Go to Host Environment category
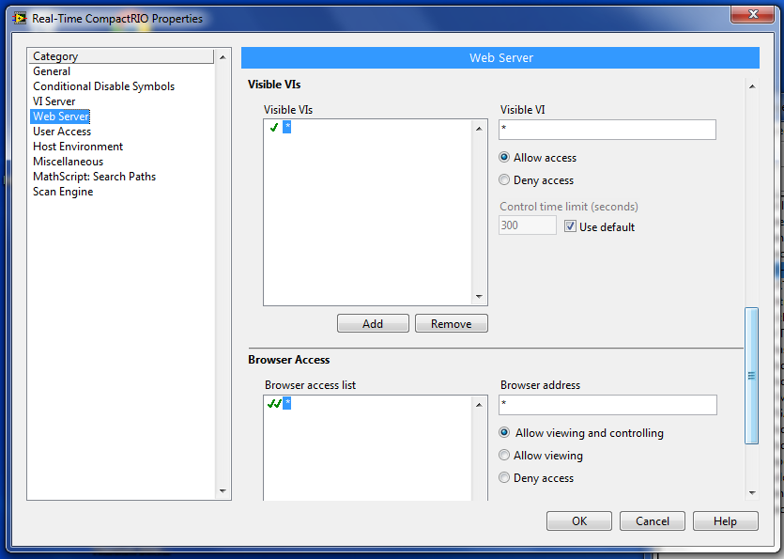Image resolution: width=784 pixels, height=559 pixels. [x=78, y=147]
